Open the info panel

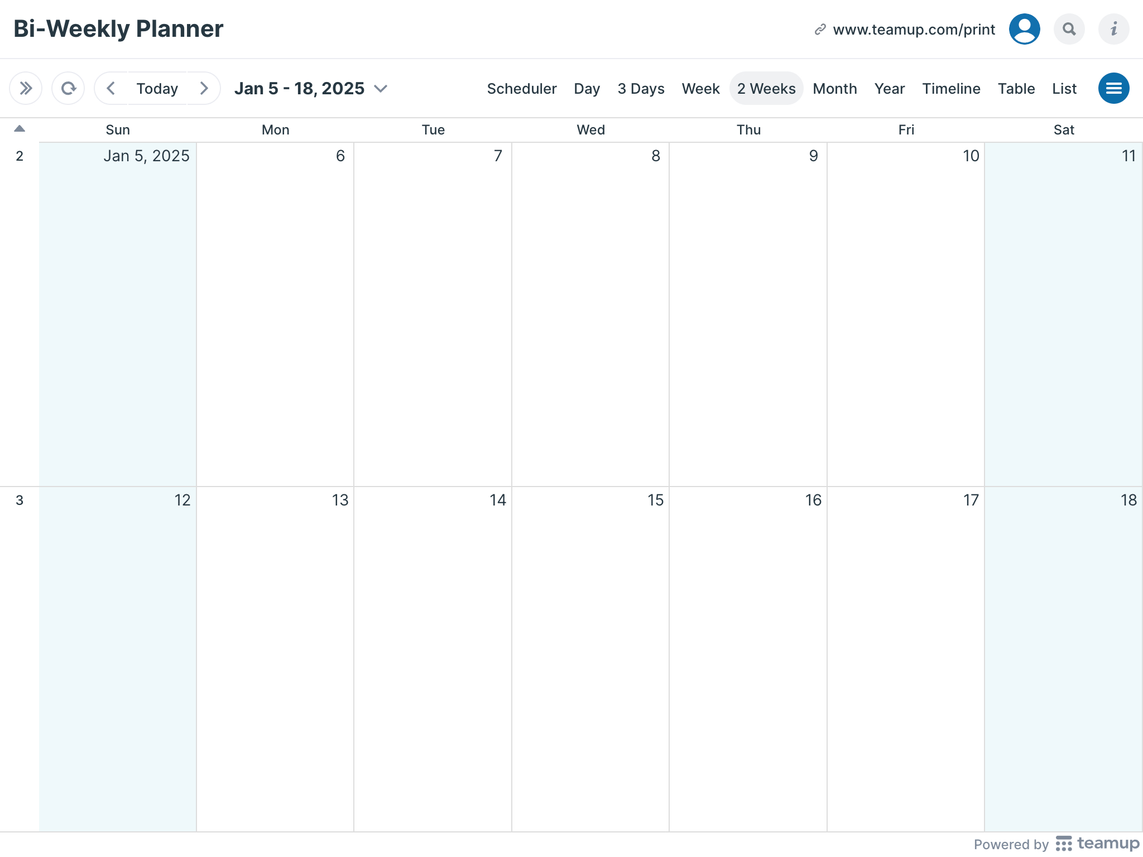(x=1114, y=28)
